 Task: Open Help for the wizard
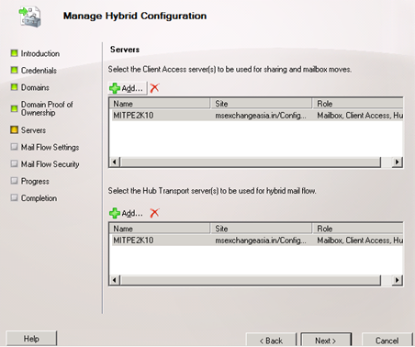(31, 339)
